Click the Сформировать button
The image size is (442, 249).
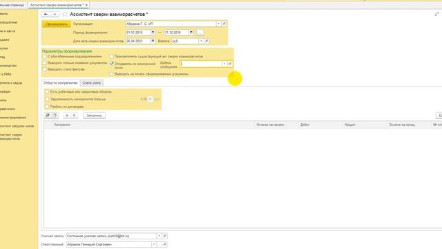click(57, 24)
